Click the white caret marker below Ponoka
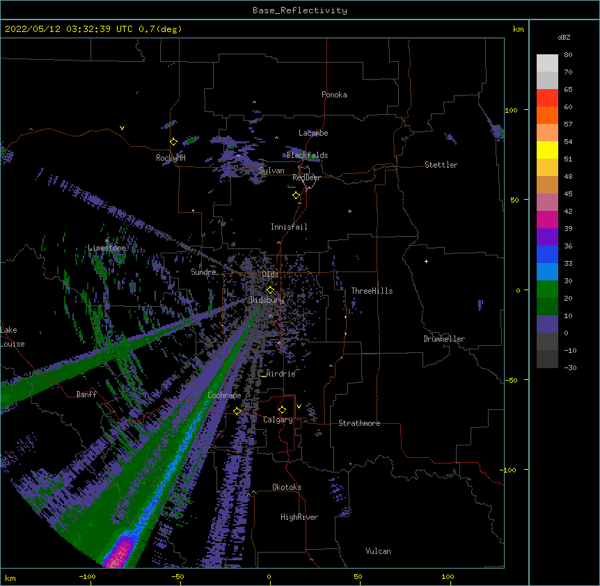The image size is (600, 586). tap(254, 102)
